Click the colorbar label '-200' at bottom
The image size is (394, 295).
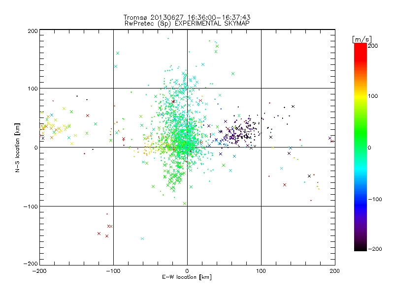pos(375,249)
